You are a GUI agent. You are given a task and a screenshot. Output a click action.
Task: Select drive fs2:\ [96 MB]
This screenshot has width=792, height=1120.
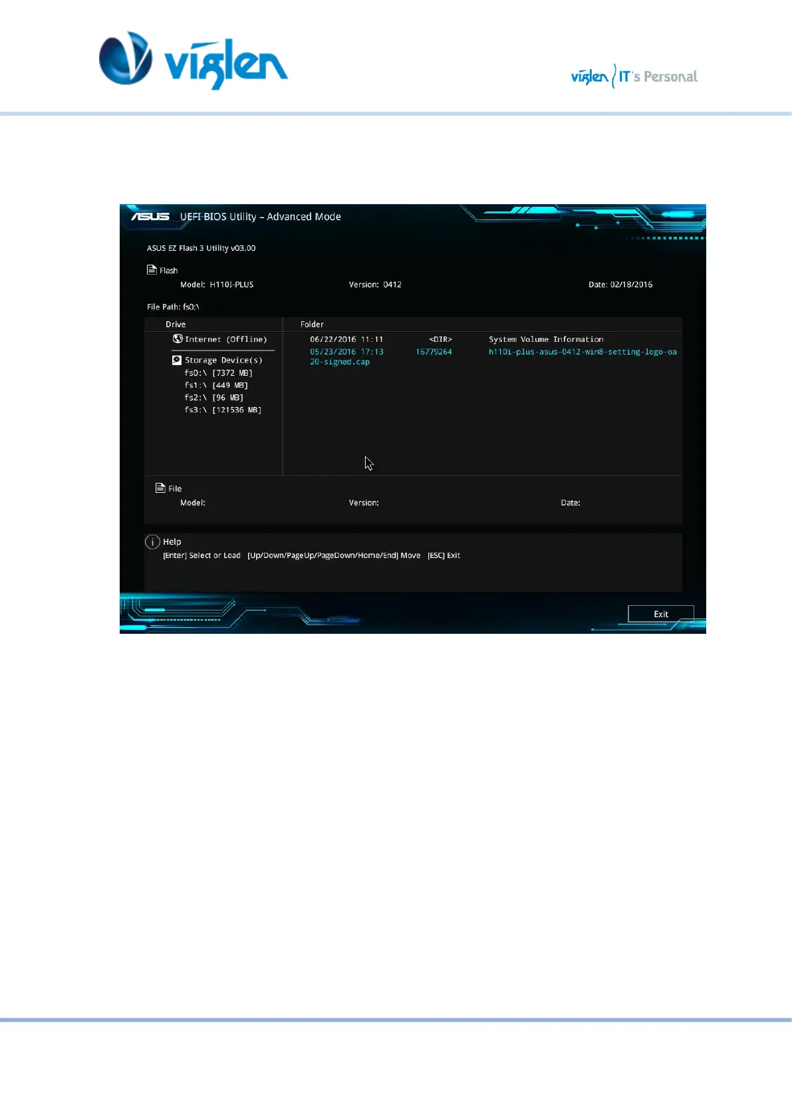coord(213,398)
